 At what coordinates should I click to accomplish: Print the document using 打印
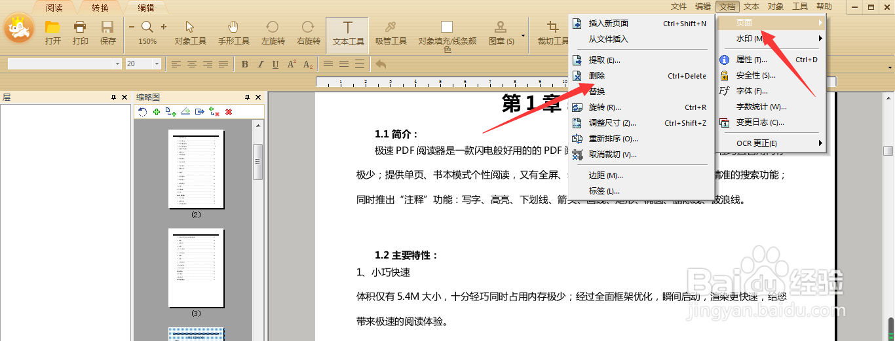(81, 32)
